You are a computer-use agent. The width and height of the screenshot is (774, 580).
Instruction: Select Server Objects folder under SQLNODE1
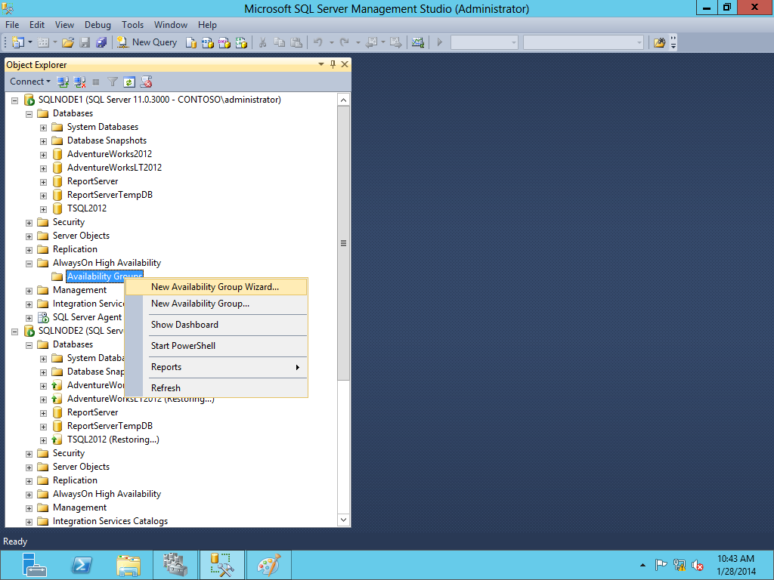tap(81, 236)
